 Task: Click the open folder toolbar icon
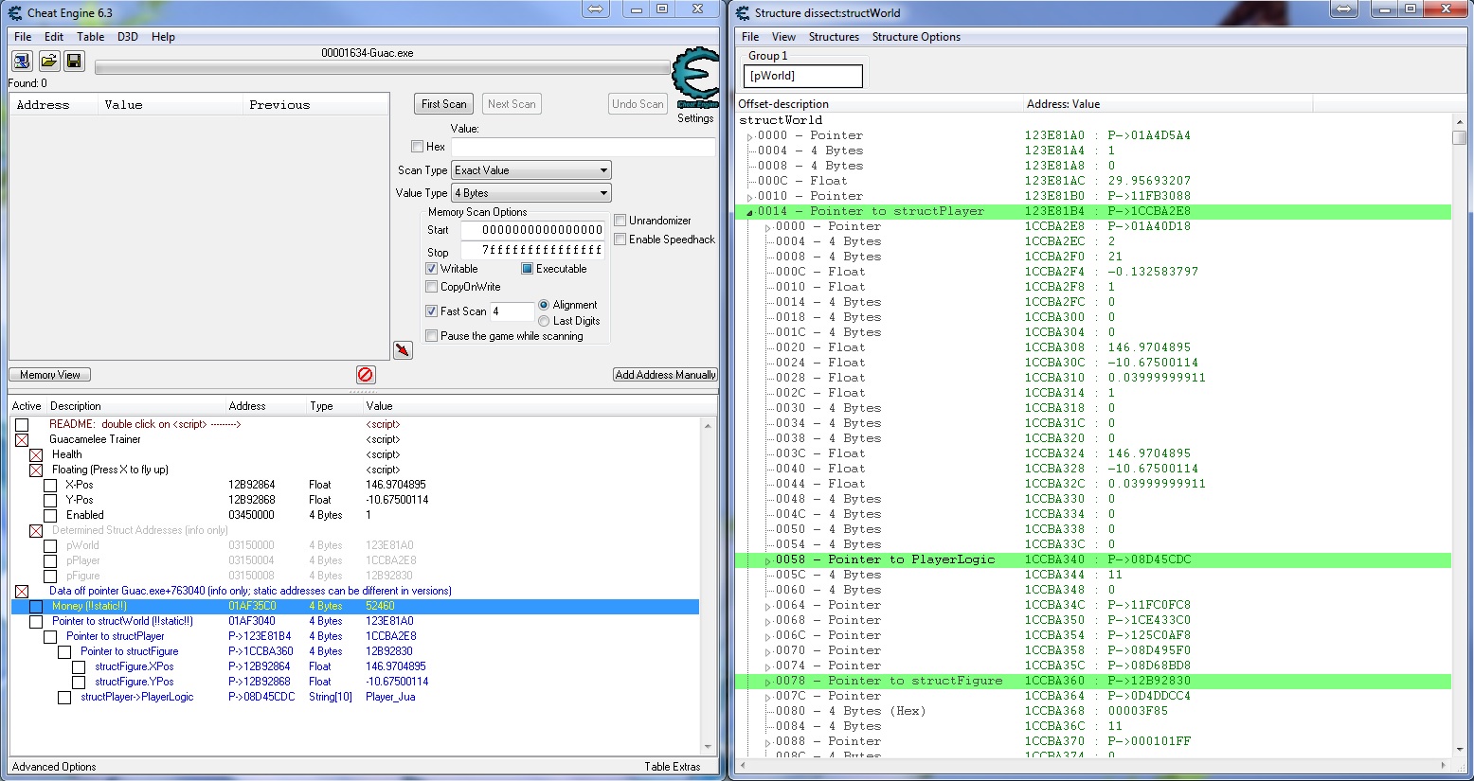tap(48, 62)
